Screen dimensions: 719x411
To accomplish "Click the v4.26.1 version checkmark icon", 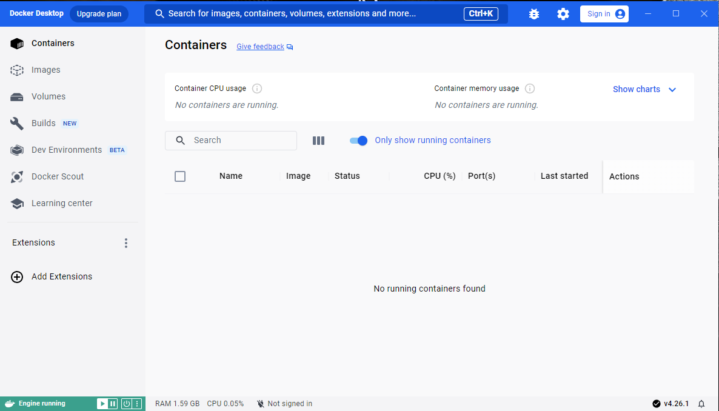I will pyautogui.click(x=657, y=404).
